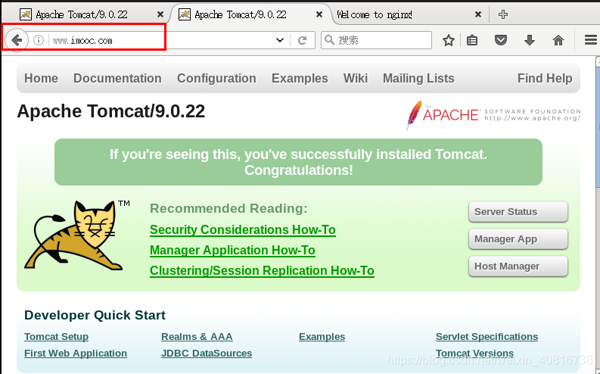Visit Wiki from the navigation bar
600x374 pixels.
click(x=355, y=78)
